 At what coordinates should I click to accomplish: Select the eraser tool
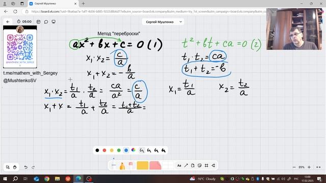pos(130,166)
